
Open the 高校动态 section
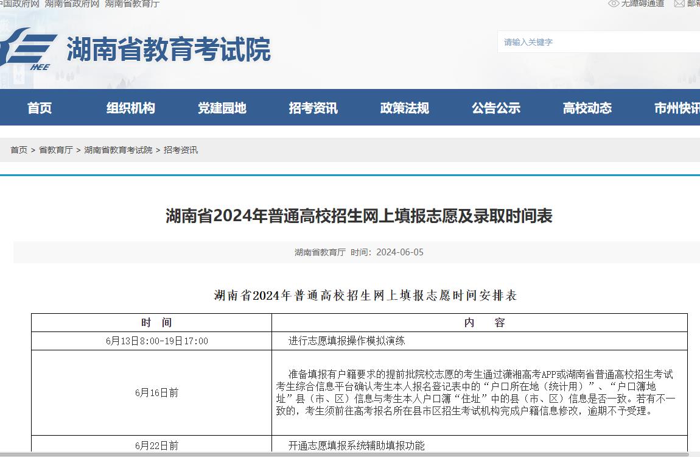click(586, 107)
